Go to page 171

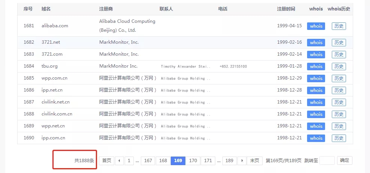[208, 161]
